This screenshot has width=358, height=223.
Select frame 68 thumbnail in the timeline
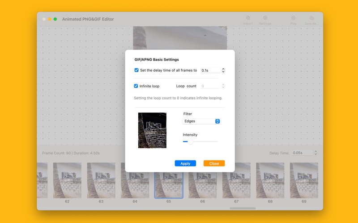pos(270,180)
